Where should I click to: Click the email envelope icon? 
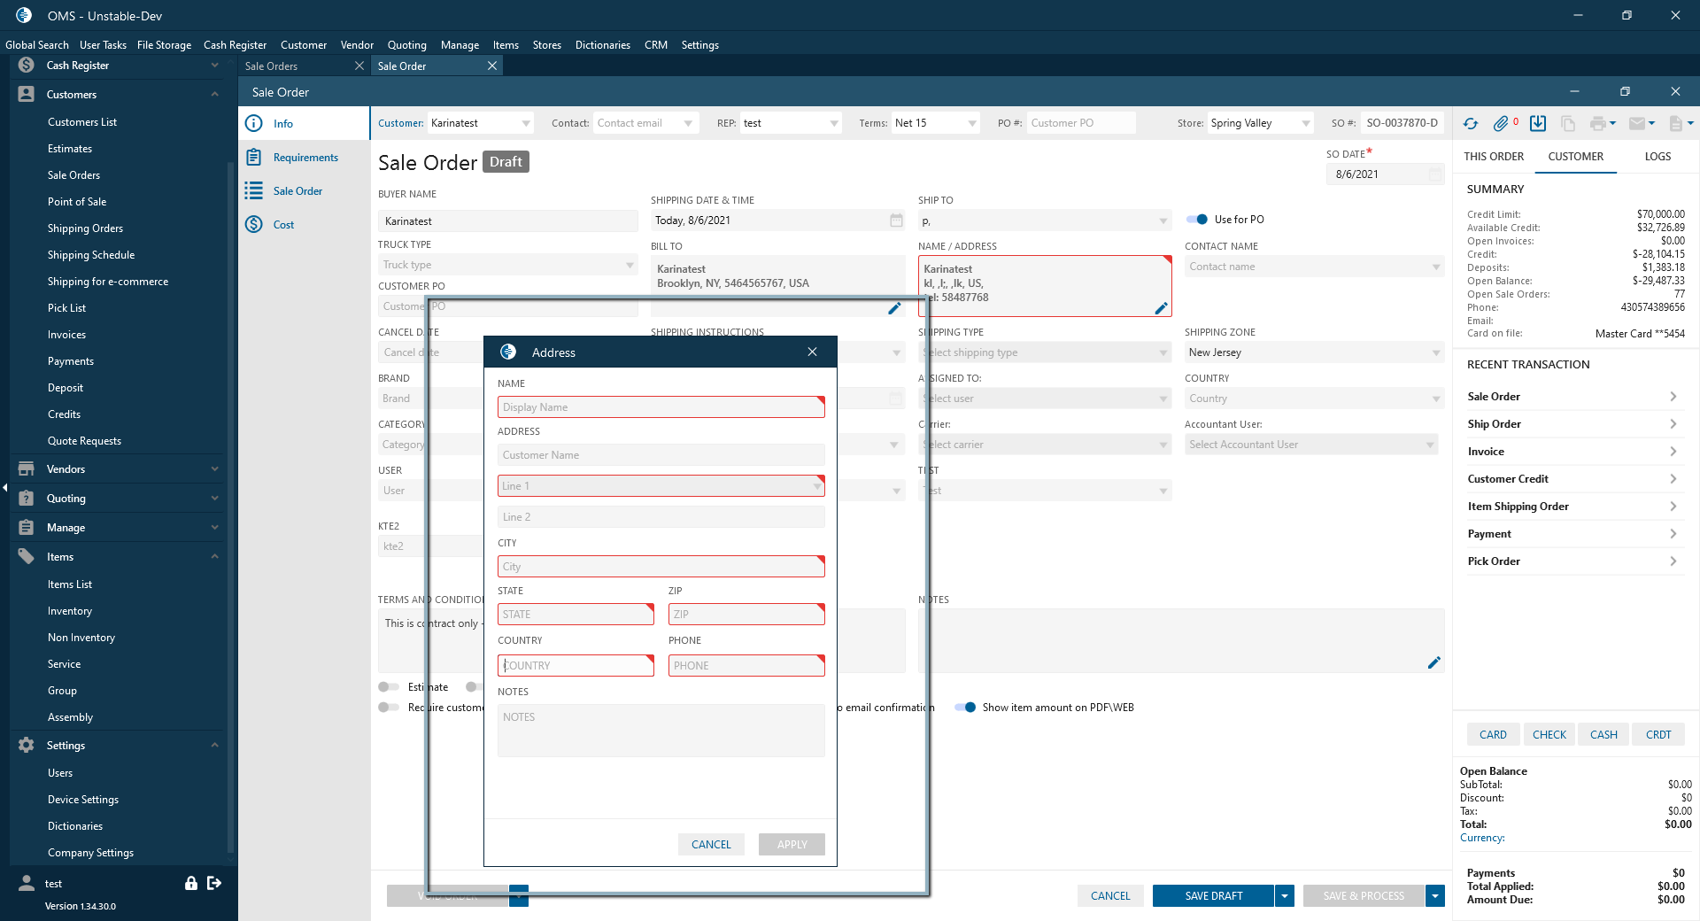(x=1637, y=124)
